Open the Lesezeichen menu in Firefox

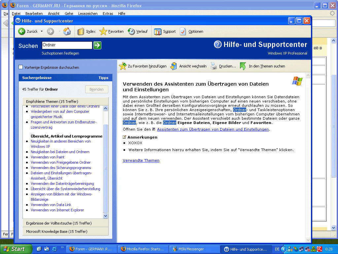(x=88, y=14)
